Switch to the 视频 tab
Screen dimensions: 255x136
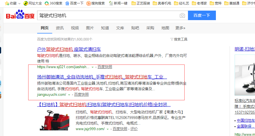[x=75, y=28]
